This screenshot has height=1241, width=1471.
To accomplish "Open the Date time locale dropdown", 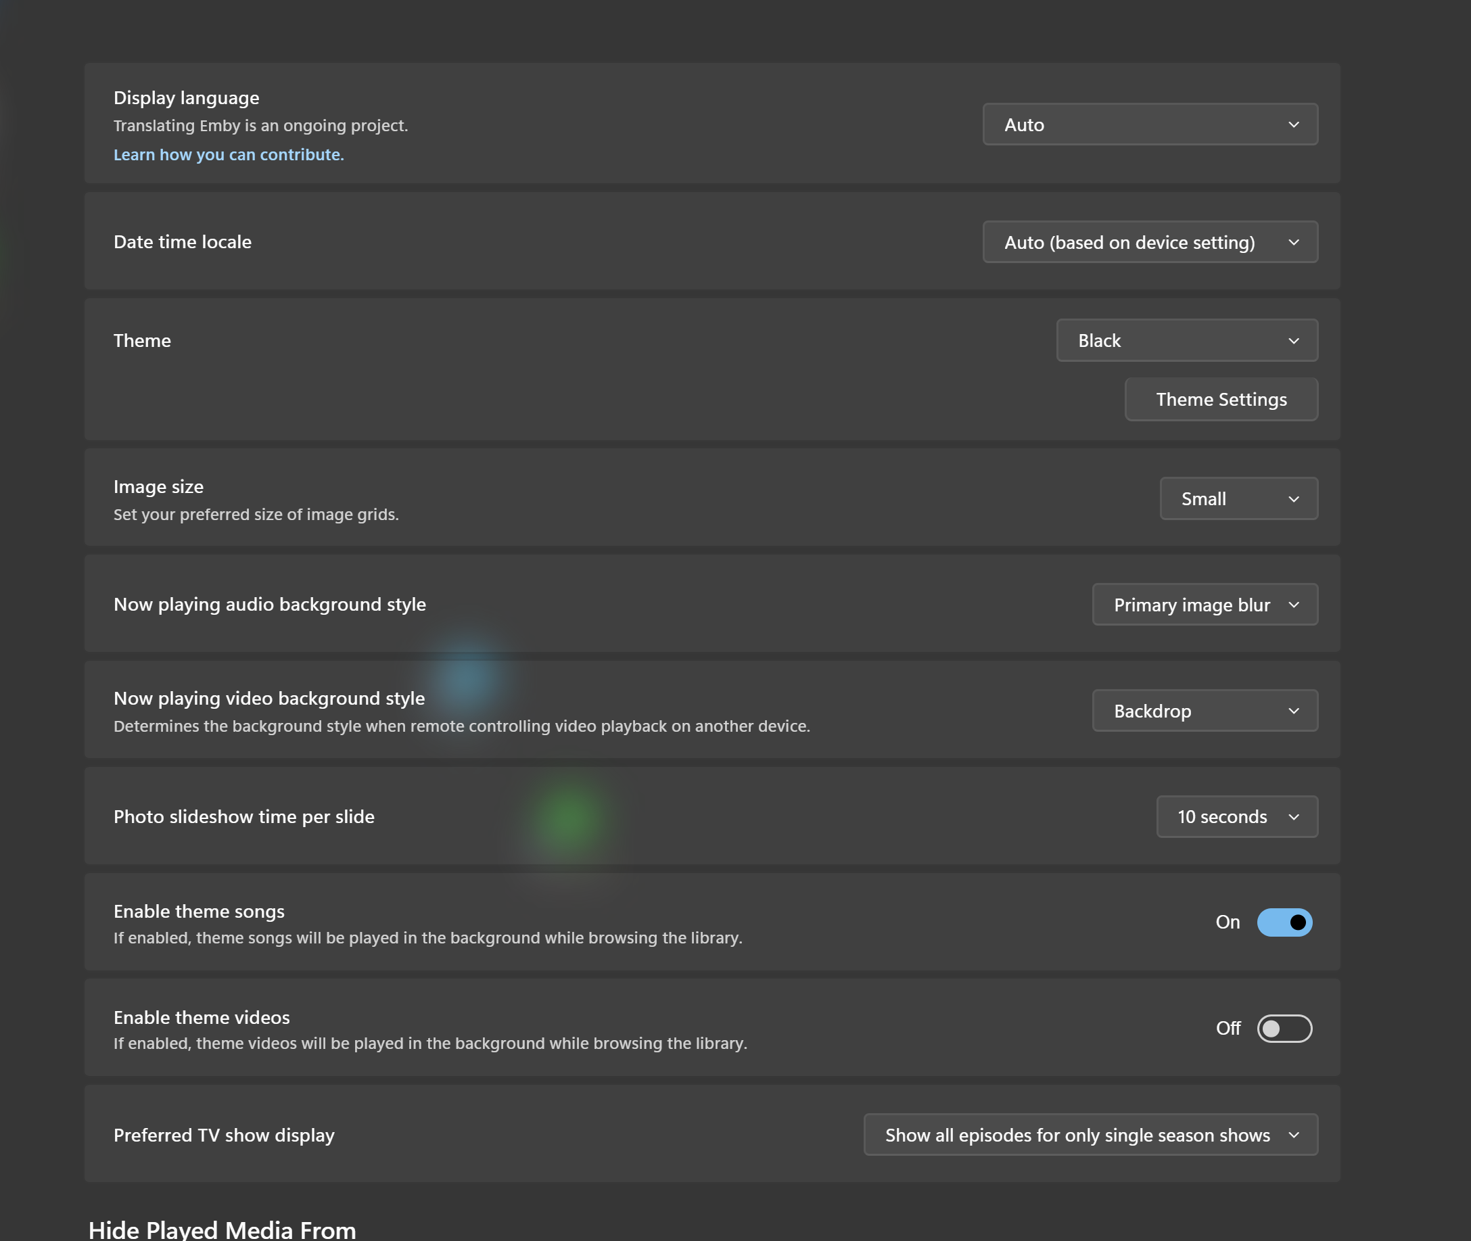I will 1150,242.
